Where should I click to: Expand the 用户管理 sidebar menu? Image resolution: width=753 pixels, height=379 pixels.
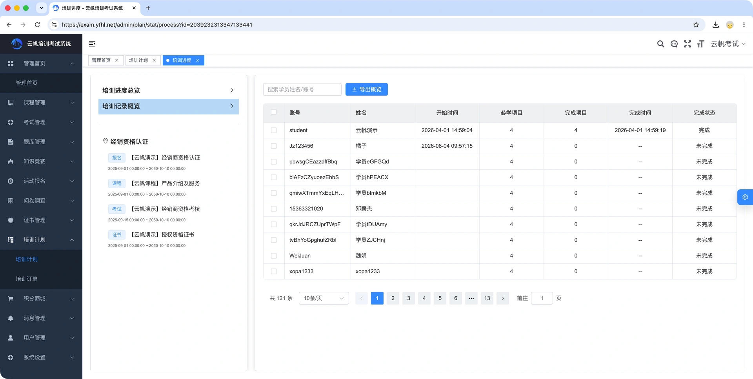[x=41, y=338]
